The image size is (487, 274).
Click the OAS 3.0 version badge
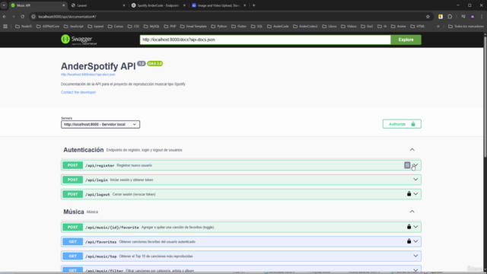point(155,63)
